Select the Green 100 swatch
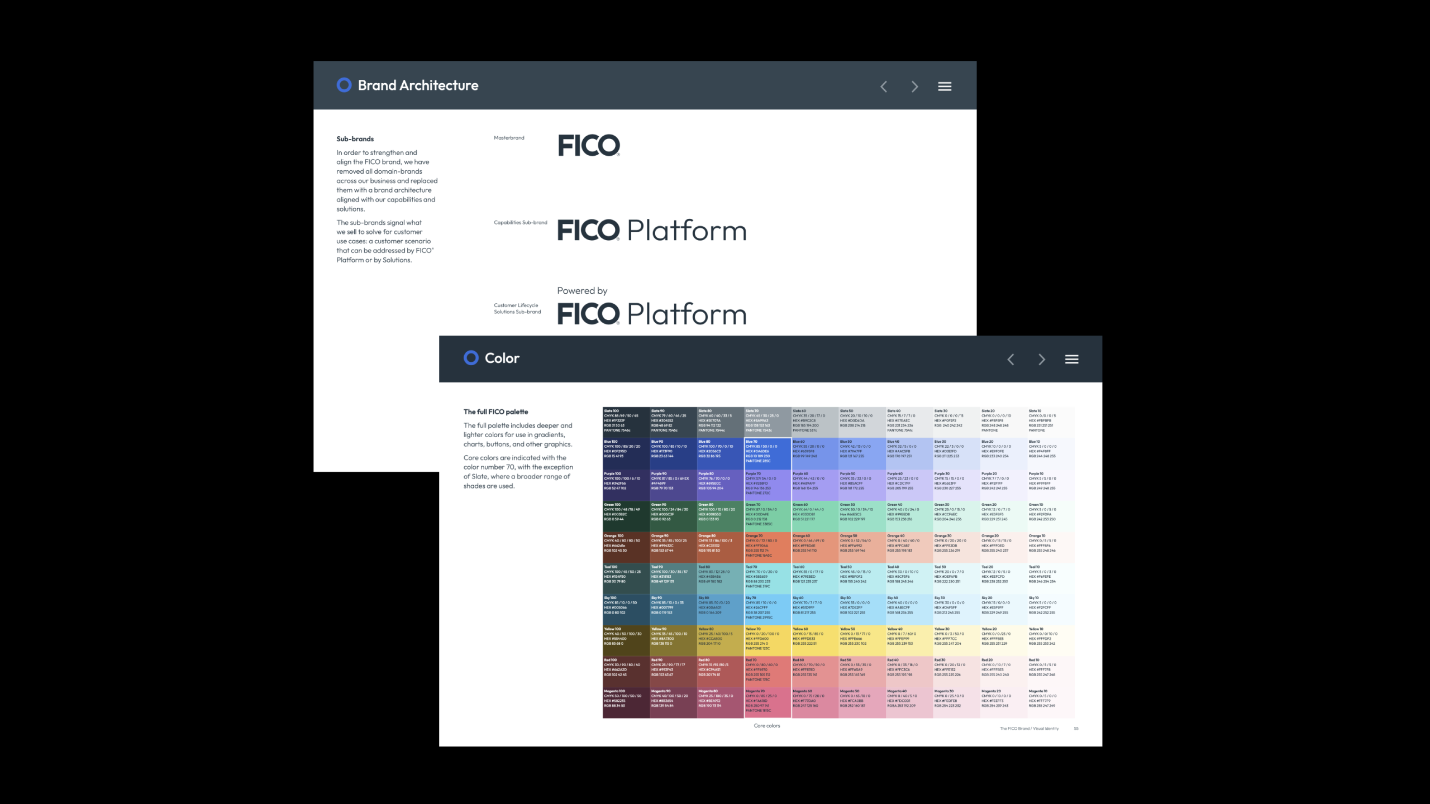The height and width of the screenshot is (804, 1430). (x=626, y=517)
